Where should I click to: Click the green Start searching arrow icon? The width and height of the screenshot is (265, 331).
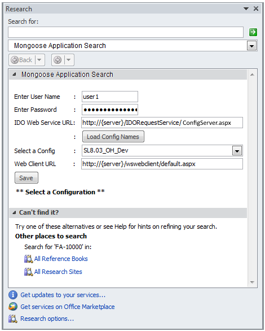pyautogui.click(x=253, y=32)
